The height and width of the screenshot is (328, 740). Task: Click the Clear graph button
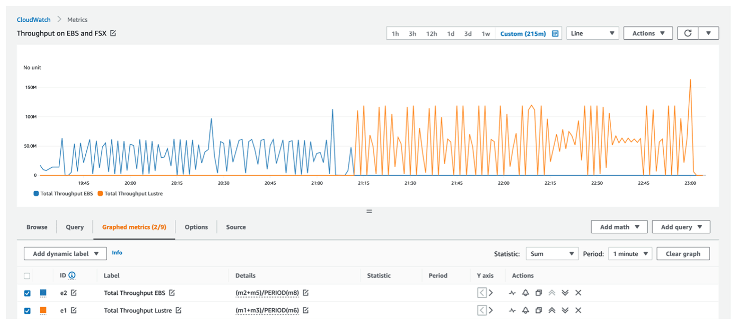683,254
